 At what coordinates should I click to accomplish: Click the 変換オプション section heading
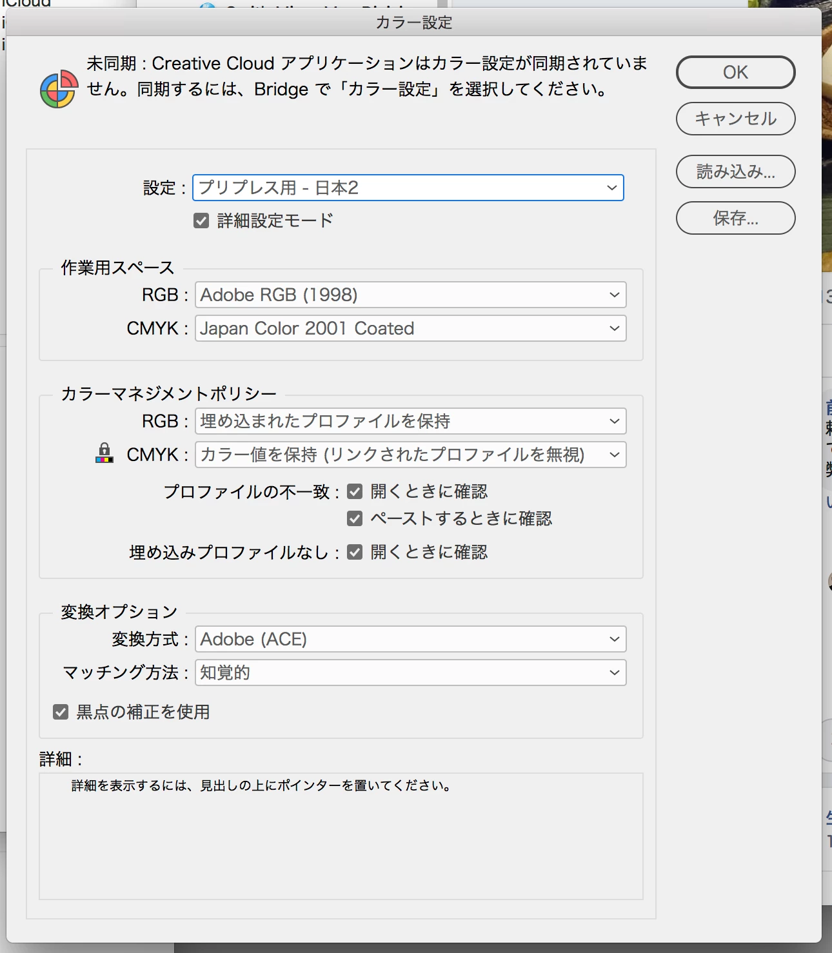click(x=119, y=612)
